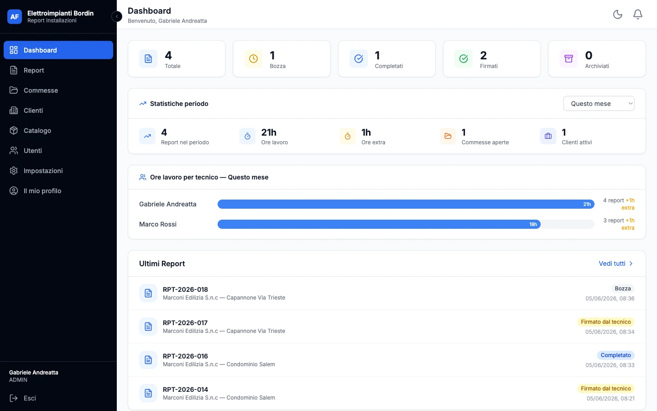Click the Impostazioni gear sidebar icon
The width and height of the screenshot is (657, 411).
[x=14, y=171]
